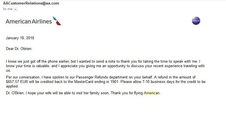226x114 pixels.
Task: Click the AACustomerRelations@aa.com sender address
Action: (31, 3)
